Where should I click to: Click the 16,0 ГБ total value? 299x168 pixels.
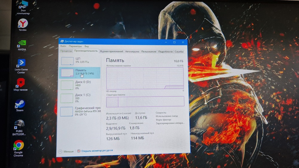pyautogui.click(x=179, y=61)
